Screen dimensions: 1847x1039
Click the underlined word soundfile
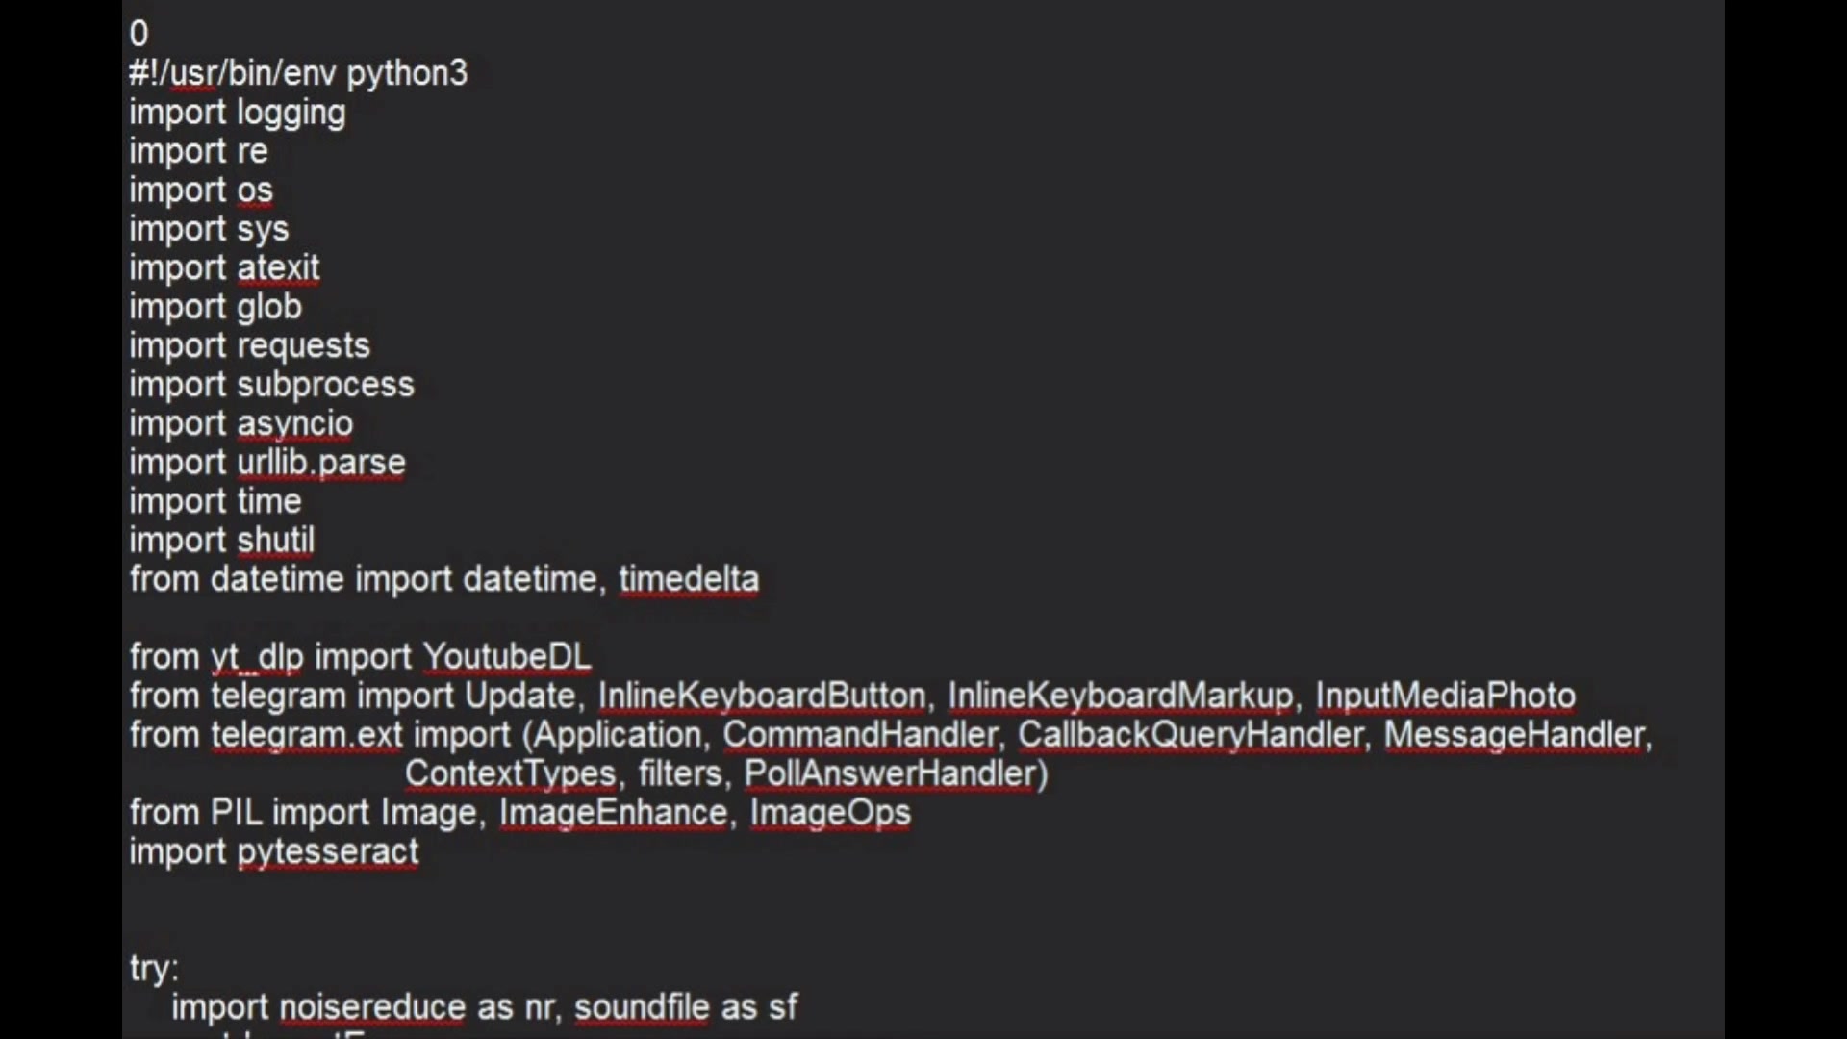(x=642, y=1007)
